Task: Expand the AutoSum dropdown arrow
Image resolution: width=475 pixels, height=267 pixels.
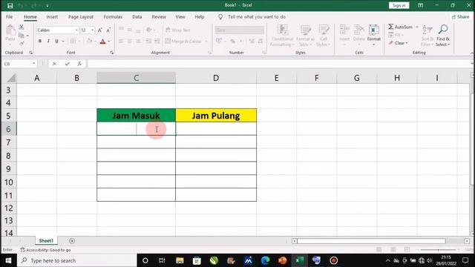Action: (417, 27)
